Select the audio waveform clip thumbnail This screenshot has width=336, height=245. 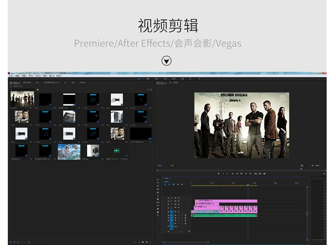(117, 151)
